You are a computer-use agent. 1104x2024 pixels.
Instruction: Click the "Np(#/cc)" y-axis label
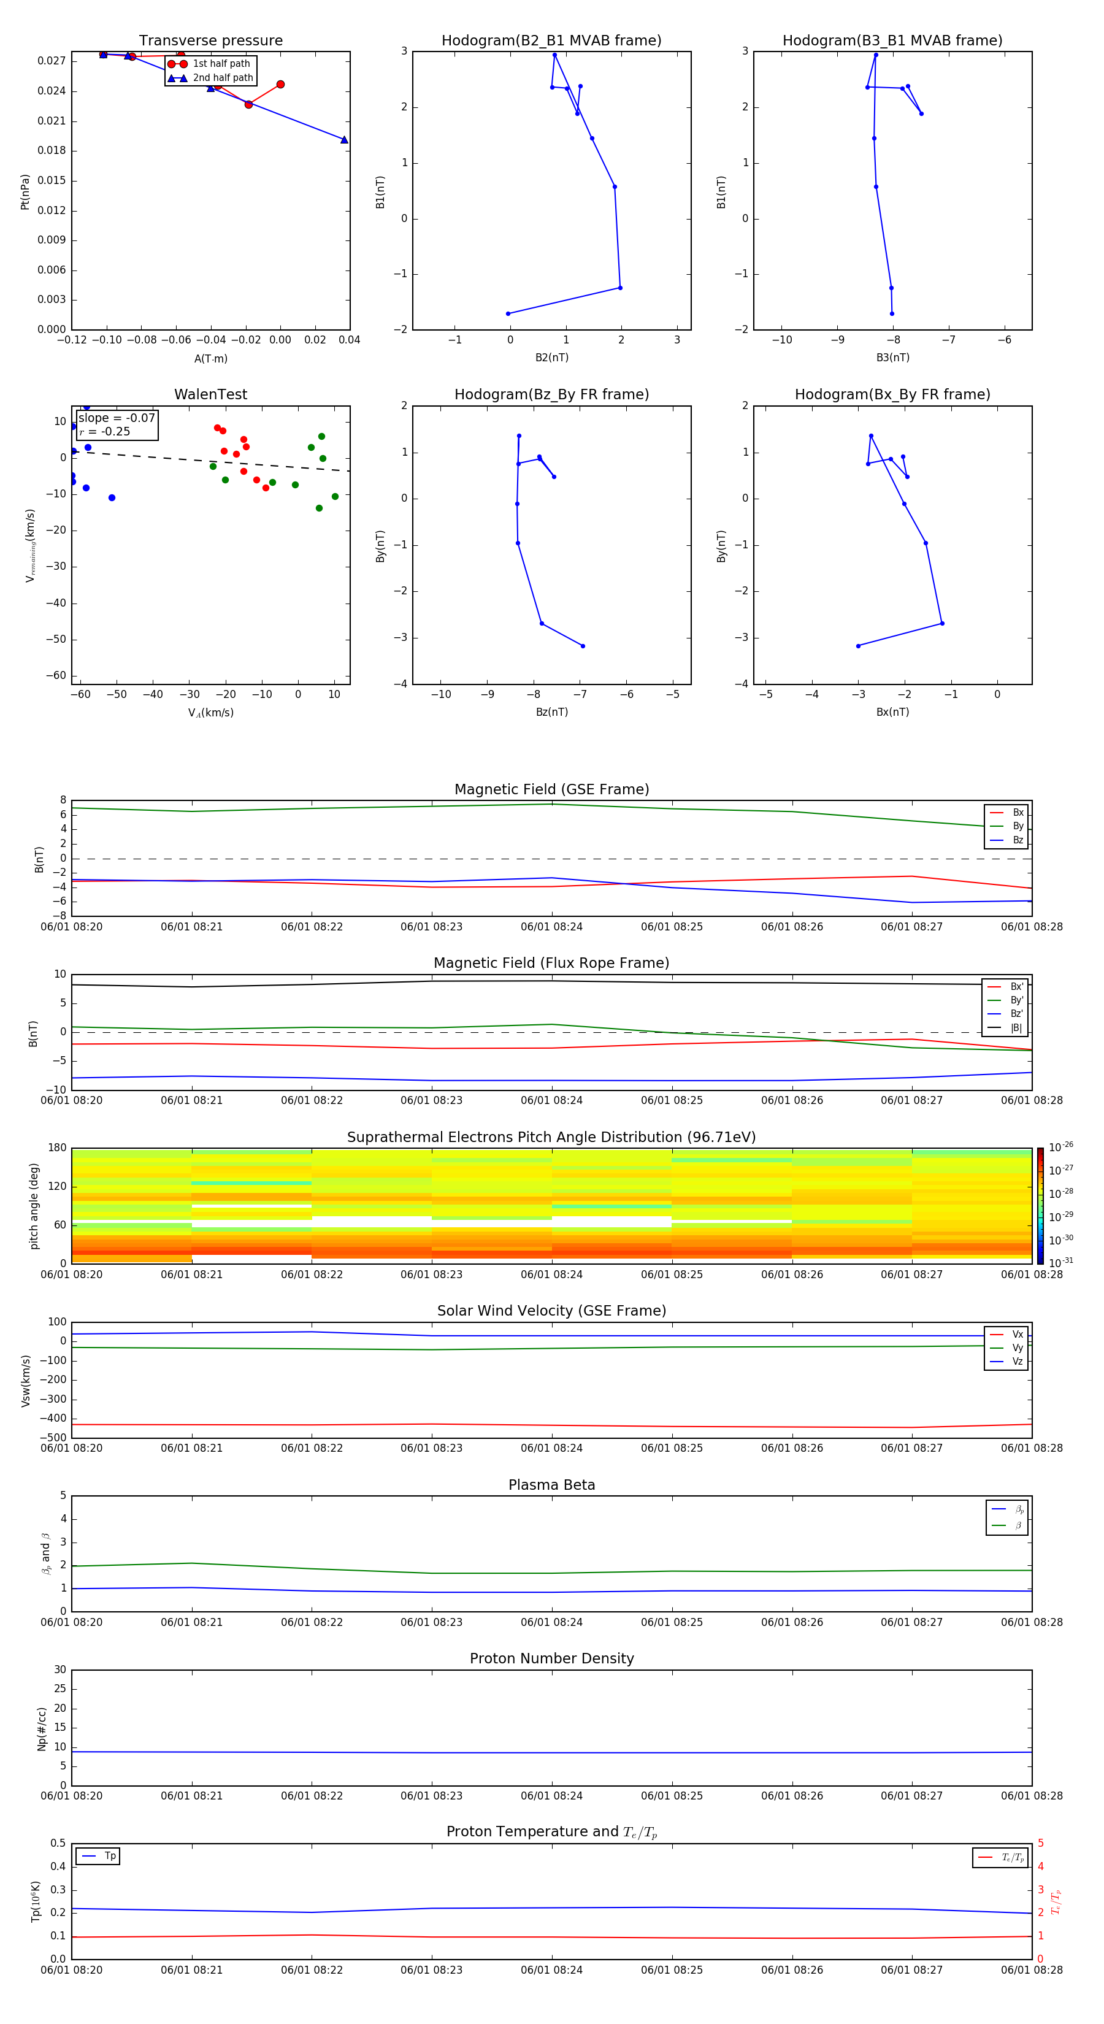tap(42, 1728)
